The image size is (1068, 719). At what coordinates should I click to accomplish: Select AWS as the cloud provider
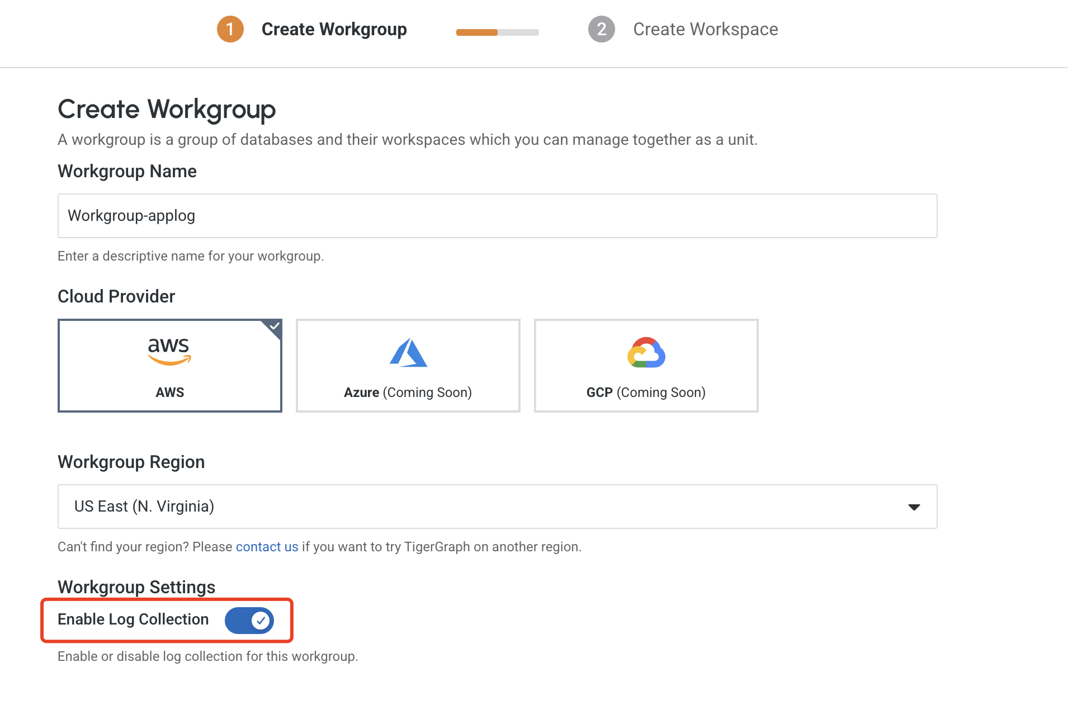click(169, 365)
